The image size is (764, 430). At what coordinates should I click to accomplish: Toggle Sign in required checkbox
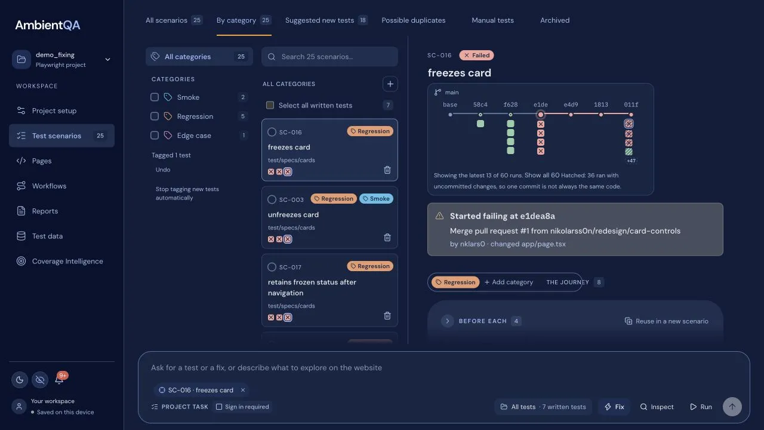coord(219,407)
